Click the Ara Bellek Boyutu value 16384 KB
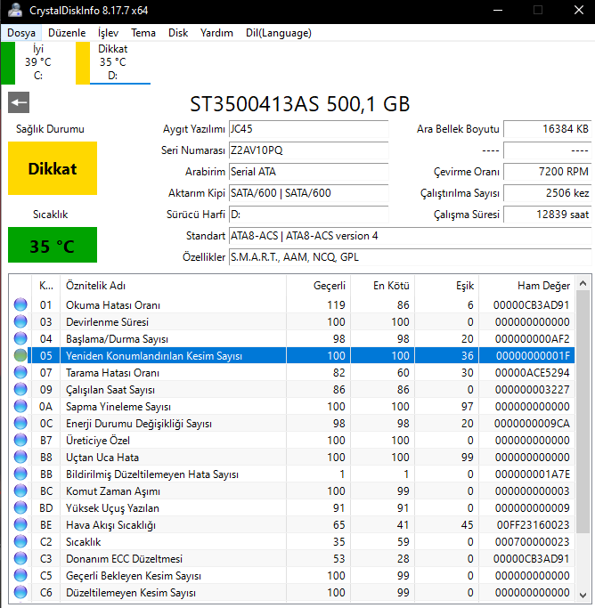 click(547, 129)
